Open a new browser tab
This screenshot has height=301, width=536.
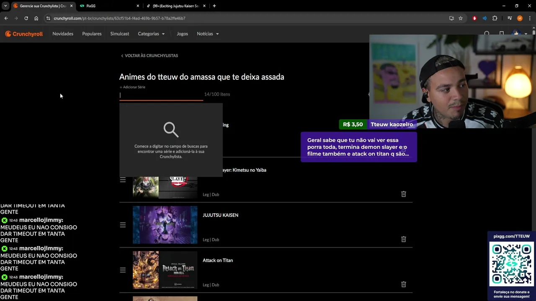point(214,6)
